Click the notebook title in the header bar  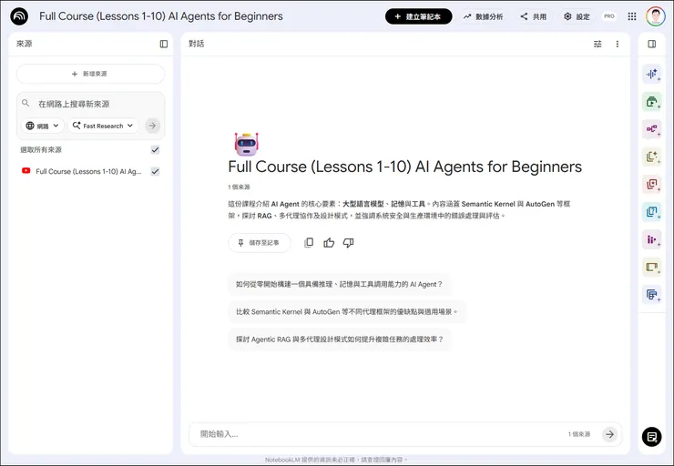161,16
